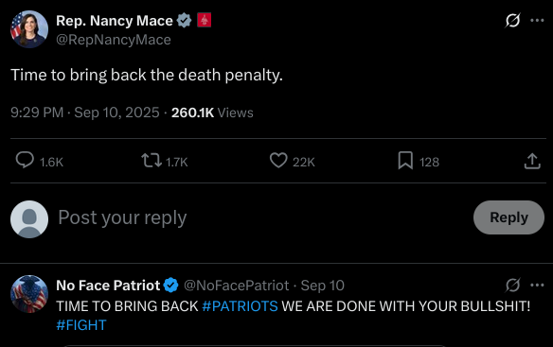
Task: Open Rep. Nancy Mace display name link
Action: [115, 21]
